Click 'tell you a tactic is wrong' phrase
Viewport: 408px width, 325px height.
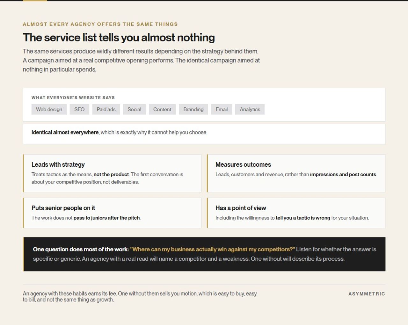303,218
